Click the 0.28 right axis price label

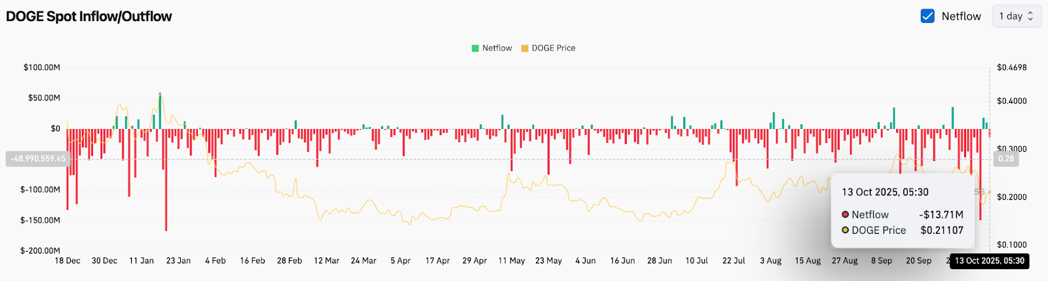point(1005,159)
